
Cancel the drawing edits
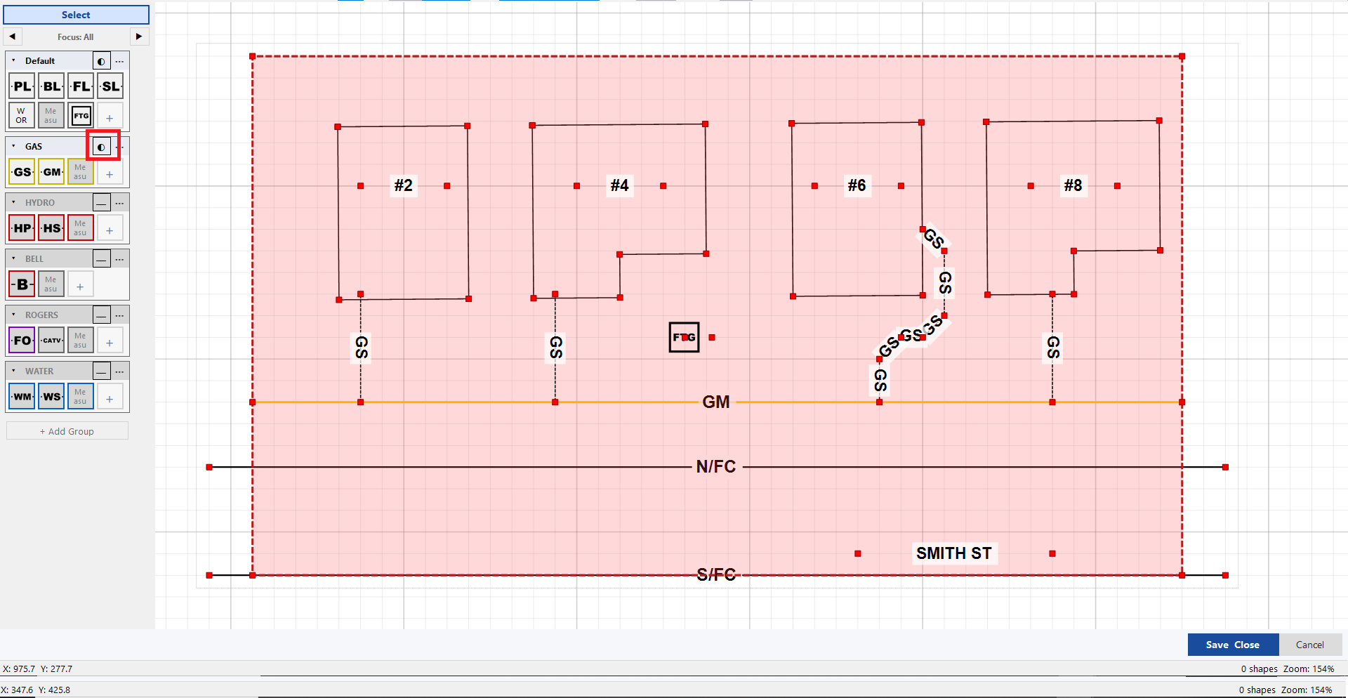click(1310, 645)
